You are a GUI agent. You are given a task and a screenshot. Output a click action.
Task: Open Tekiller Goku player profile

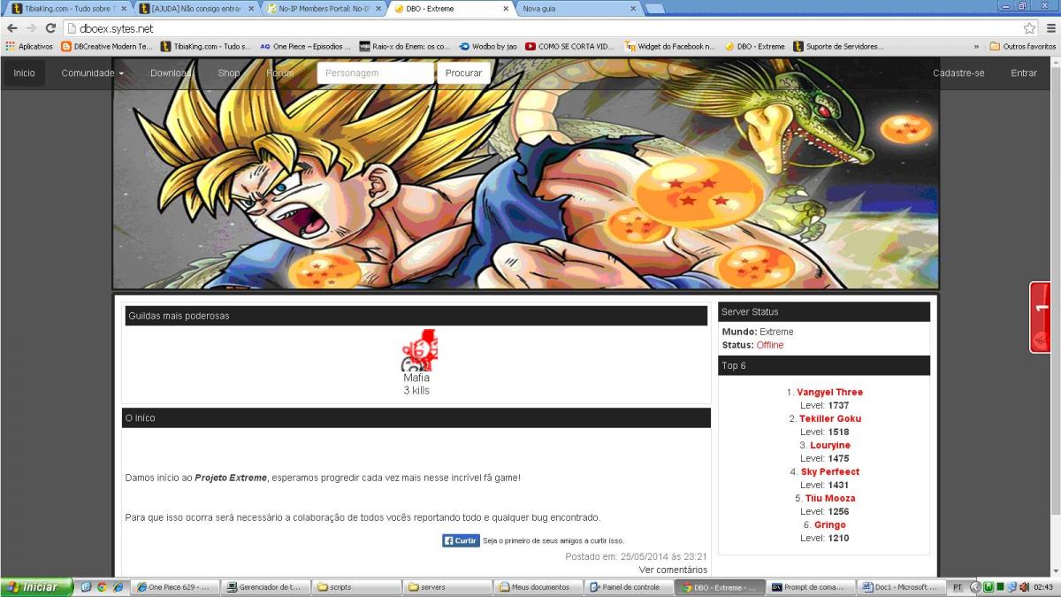[830, 418]
